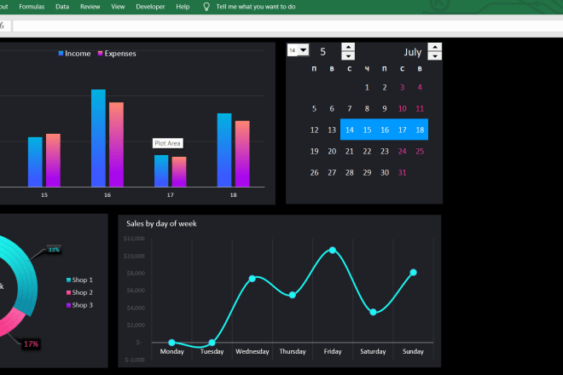Viewport: 563px width, 375px height.
Task: Select calendar date 19
Action: [x=314, y=152]
